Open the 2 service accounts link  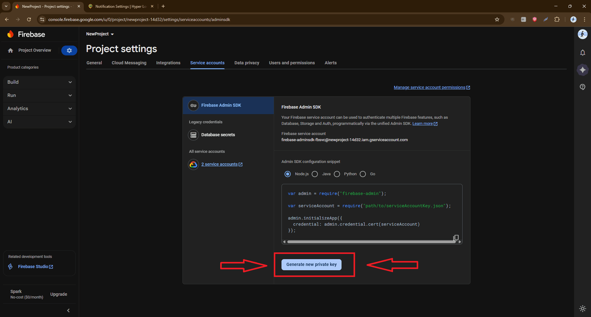pos(222,164)
